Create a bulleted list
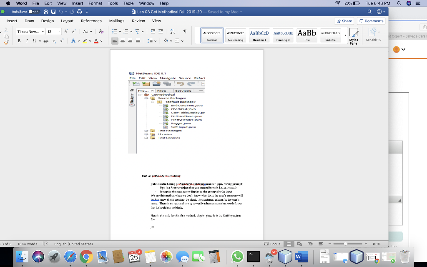The image size is (427, 267). [115, 32]
